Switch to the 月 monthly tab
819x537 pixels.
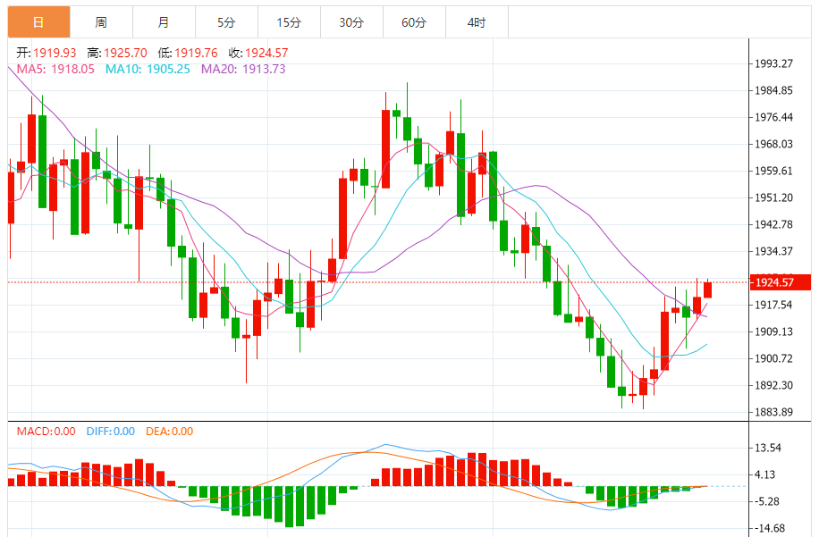click(164, 22)
